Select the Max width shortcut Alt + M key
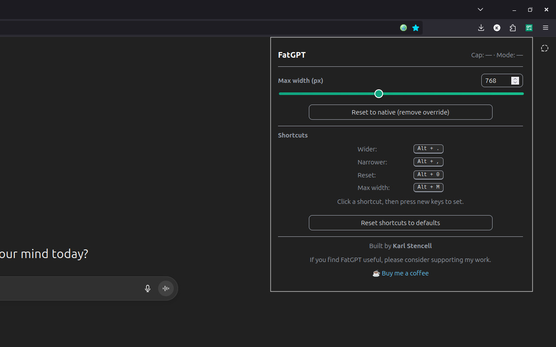 [428, 187]
